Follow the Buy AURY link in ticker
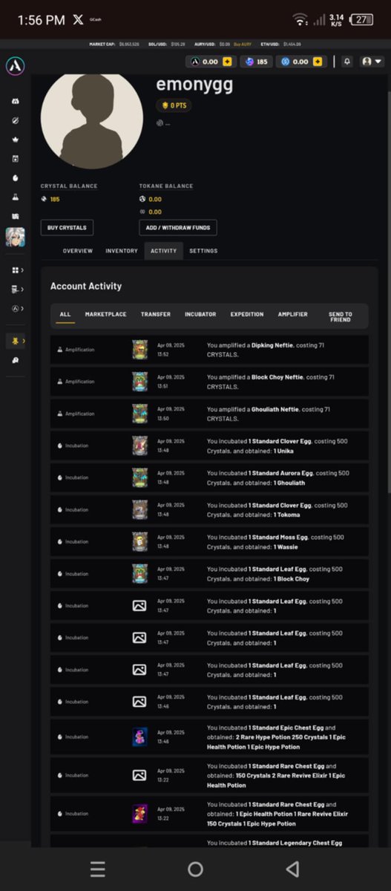 (243, 45)
